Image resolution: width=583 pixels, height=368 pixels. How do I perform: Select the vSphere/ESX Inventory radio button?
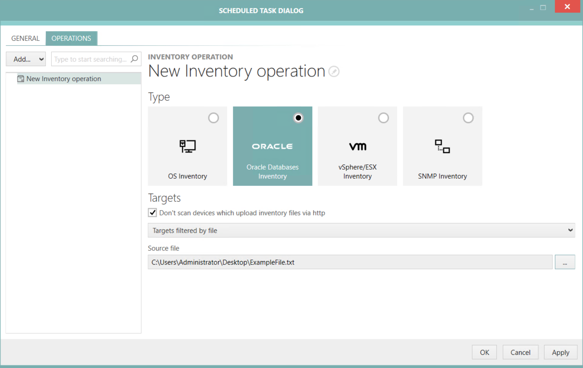click(x=384, y=118)
